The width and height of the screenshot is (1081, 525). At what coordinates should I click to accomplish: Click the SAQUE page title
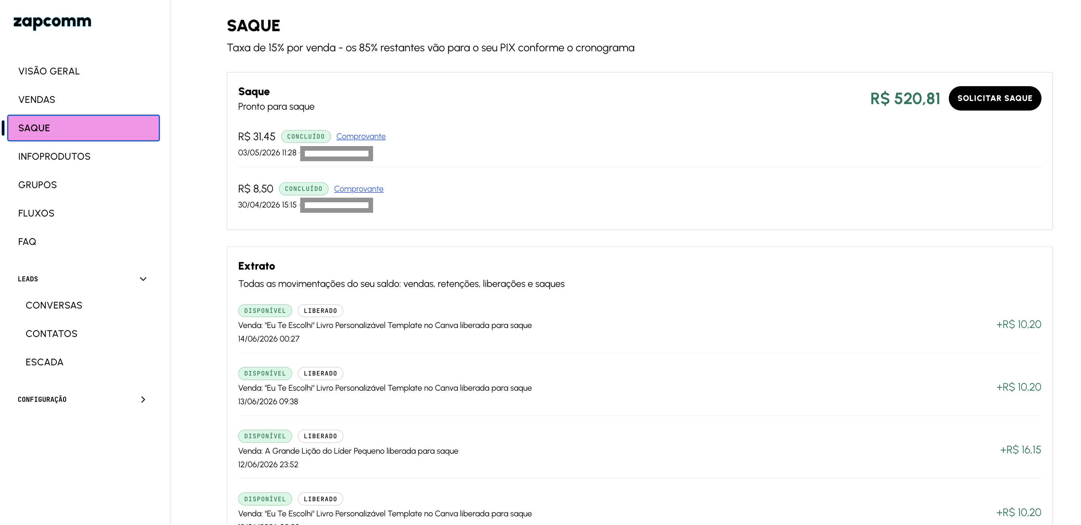click(254, 26)
